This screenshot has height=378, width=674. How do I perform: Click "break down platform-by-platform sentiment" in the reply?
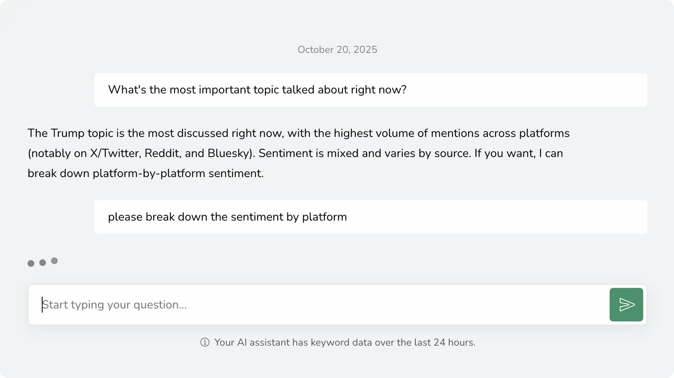145,173
